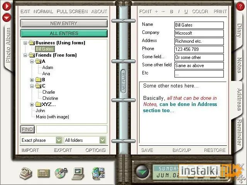This screenshot has width=247, height=185.
Task: Click the Business folder icon
Action: [32, 43]
